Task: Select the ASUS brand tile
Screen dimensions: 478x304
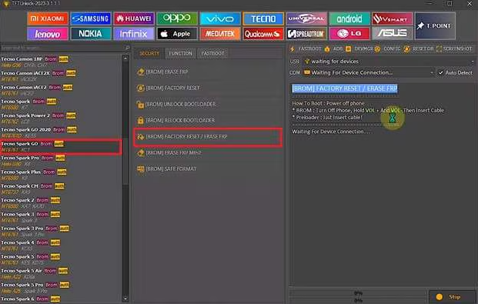Action: pyautogui.click(x=393, y=34)
